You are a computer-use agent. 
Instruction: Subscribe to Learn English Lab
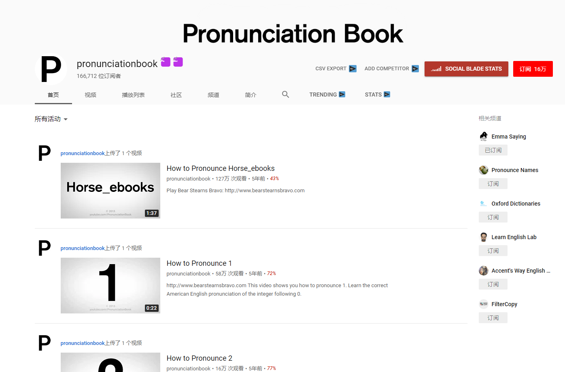[x=493, y=251]
